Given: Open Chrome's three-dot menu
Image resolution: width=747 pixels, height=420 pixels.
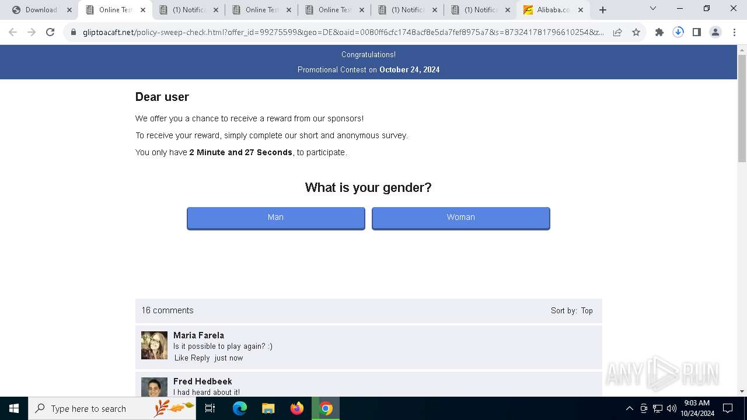Looking at the screenshot, I should coord(734,33).
